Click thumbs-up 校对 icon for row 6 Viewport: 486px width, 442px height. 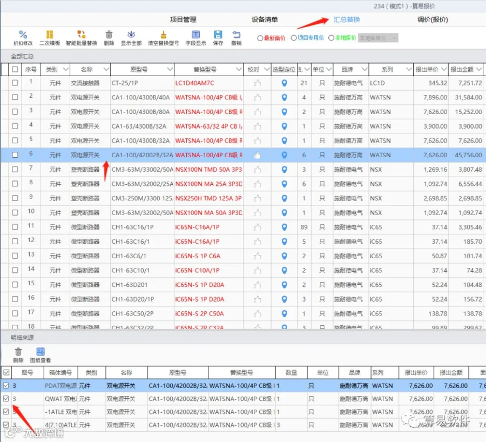pyautogui.click(x=257, y=156)
